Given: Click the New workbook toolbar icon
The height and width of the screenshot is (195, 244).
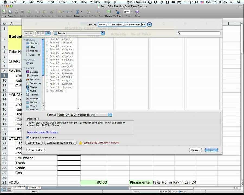Looking at the screenshot, I should point(4,12).
